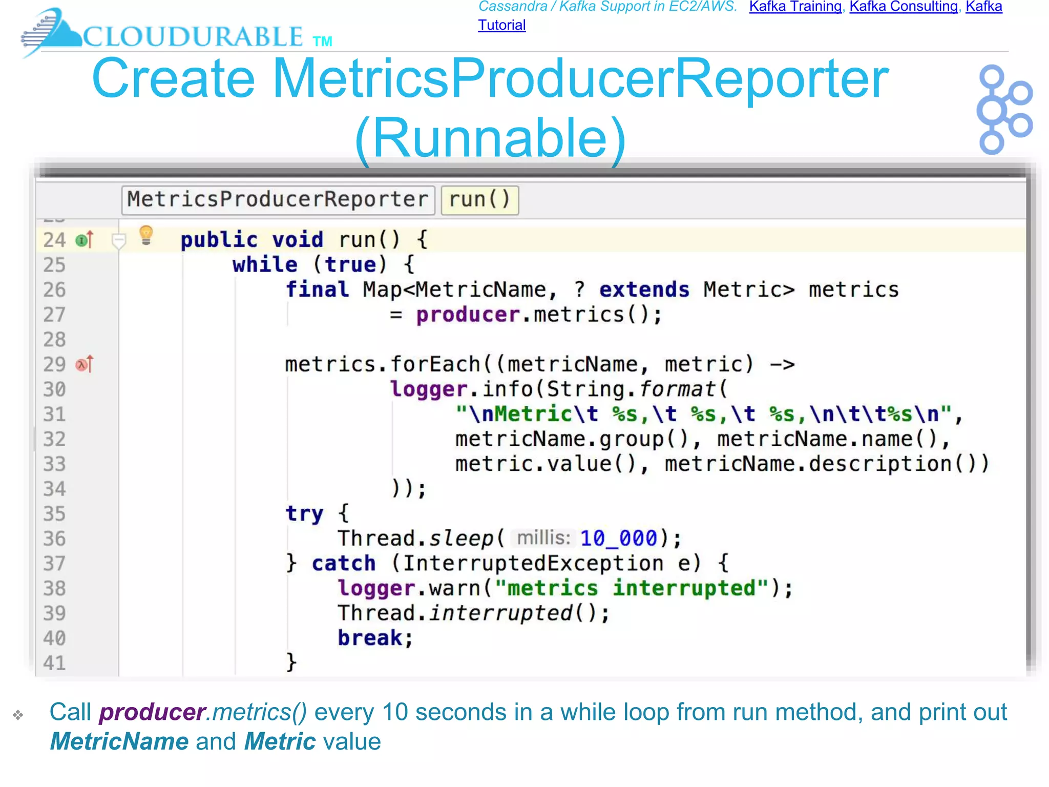Click 'metric.value(), metricName.description())' line
The image size is (1049, 787).
point(722,464)
